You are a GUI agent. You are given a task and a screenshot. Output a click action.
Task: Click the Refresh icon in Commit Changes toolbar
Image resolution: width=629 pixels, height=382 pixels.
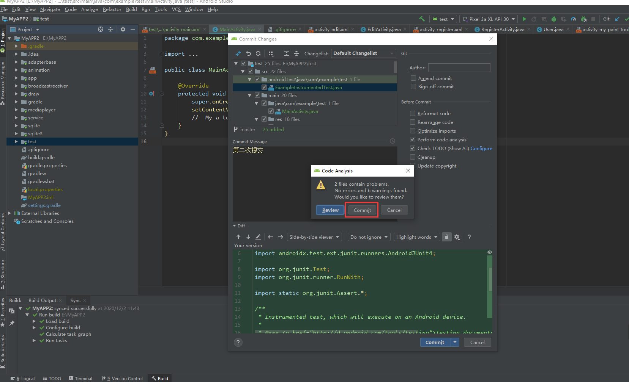tap(258, 53)
